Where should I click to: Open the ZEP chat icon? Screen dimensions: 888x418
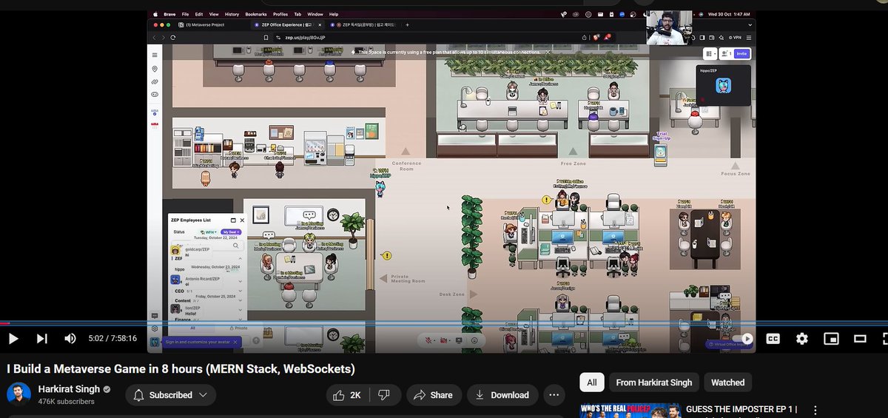click(x=155, y=316)
